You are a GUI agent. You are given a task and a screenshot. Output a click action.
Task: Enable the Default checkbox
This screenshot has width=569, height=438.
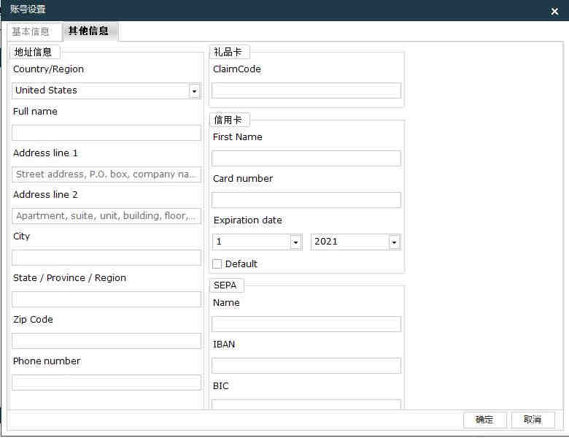coord(217,264)
